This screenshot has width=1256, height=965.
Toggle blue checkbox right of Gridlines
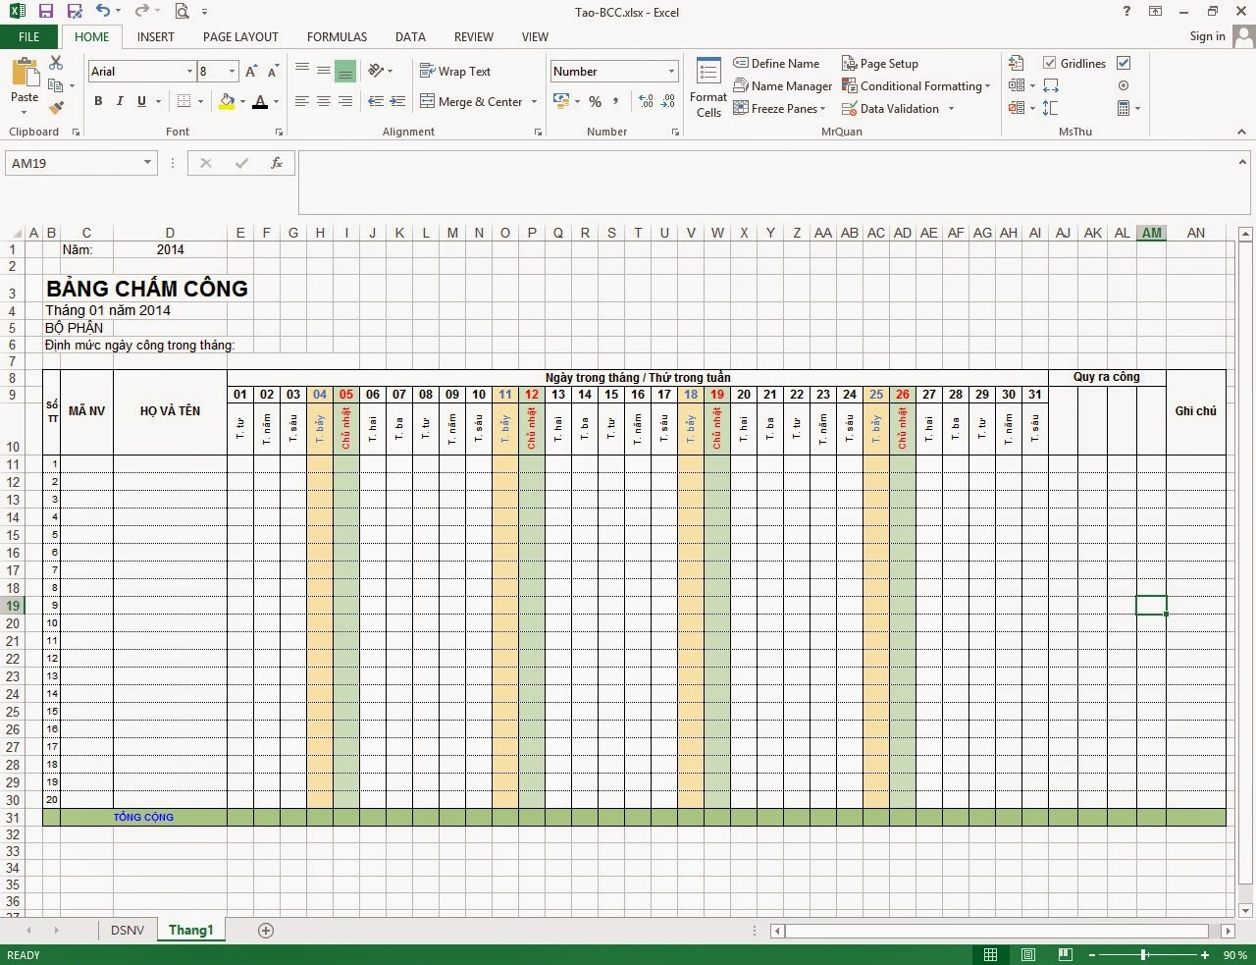pyautogui.click(x=1124, y=63)
